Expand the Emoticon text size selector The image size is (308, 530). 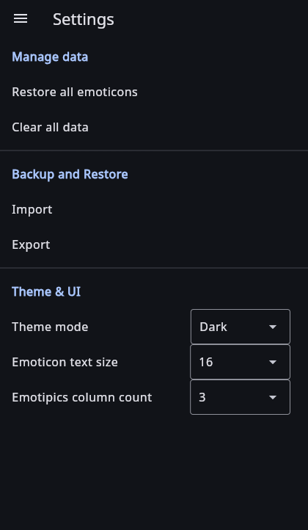tap(240, 362)
